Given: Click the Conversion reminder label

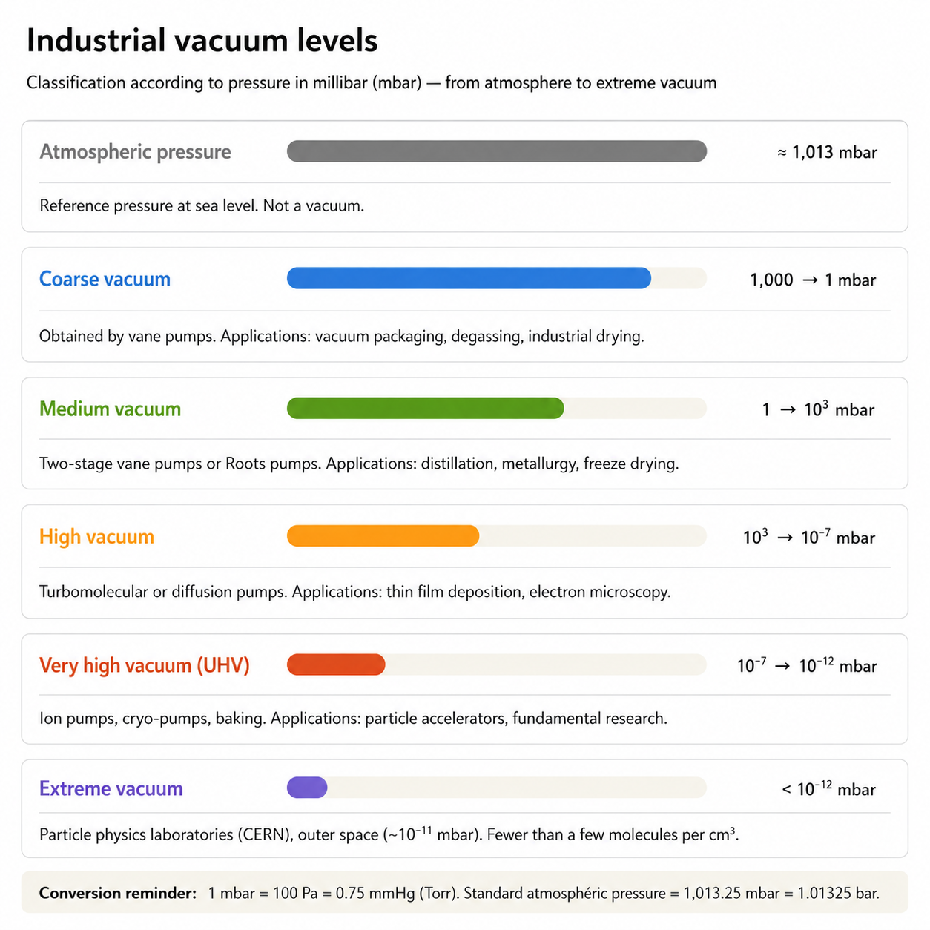Looking at the screenshot, I should (118, 893).
